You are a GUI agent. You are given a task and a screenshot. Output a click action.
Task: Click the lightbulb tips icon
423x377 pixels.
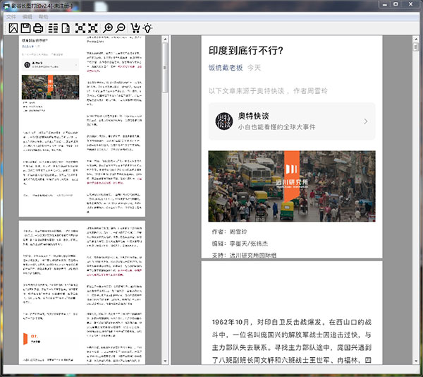147,28
